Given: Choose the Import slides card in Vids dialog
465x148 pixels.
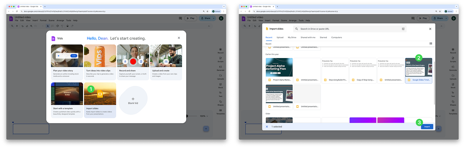Looking at the screenshot, I should (x=100, y=100).
